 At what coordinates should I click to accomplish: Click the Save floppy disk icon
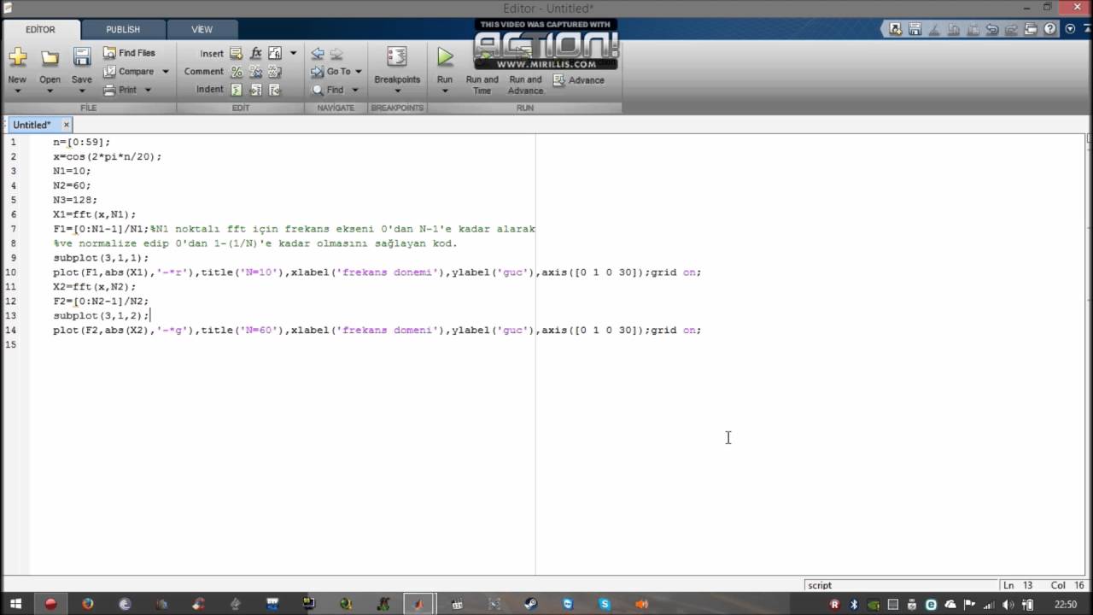pos(82,57)
